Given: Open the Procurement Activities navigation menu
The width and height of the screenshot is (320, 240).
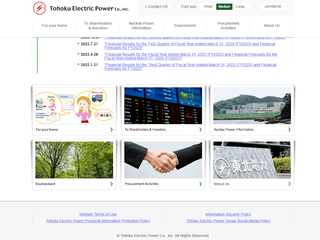Looking at the screenshot, I should coord(228,26).
